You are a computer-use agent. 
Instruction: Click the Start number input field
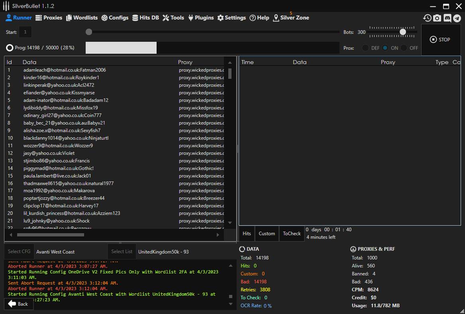pyautogui.click(x=25, y=32)
